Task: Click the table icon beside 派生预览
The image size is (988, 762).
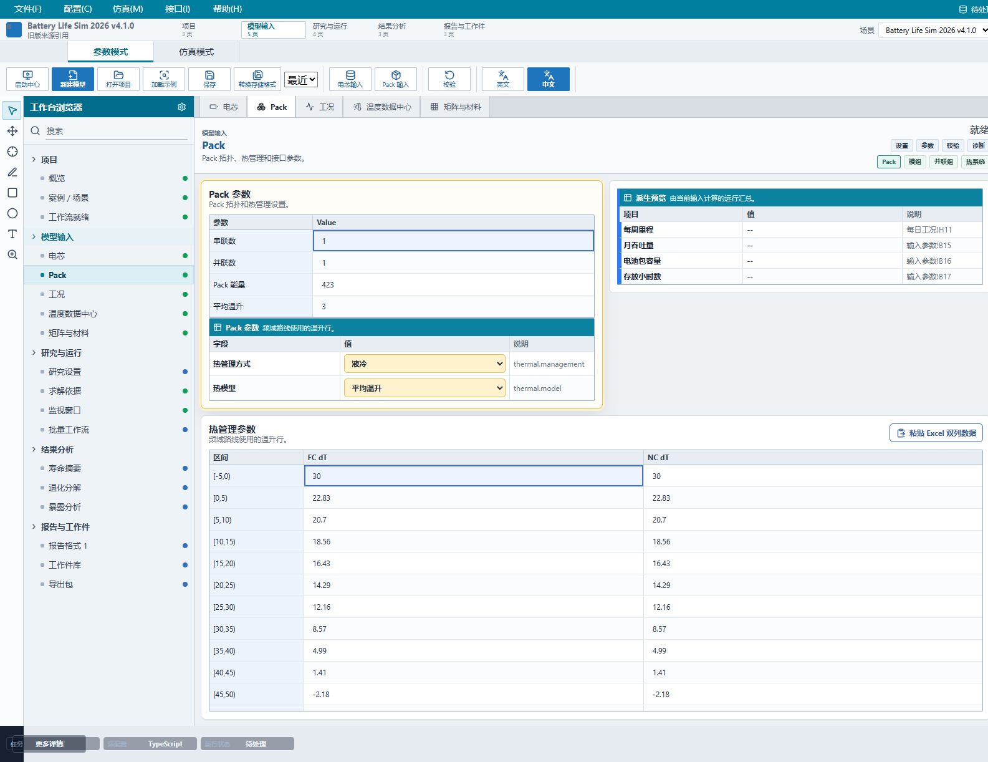Action: pyautogui.click(x=628, y=198)
